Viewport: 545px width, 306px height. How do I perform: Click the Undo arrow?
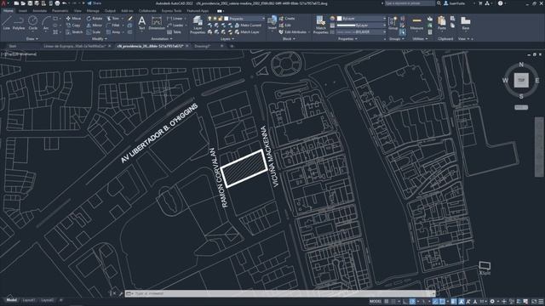65,3
